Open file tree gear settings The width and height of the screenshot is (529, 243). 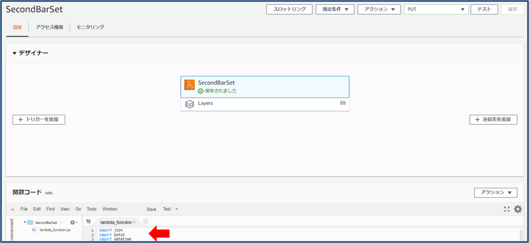click(x=73, y=222)
